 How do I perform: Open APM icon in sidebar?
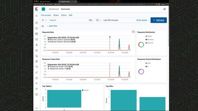click(37, 67)
